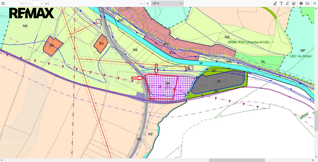Zoom out with the minus button
The height and width of the screenshot is (162, 318).
141,3
